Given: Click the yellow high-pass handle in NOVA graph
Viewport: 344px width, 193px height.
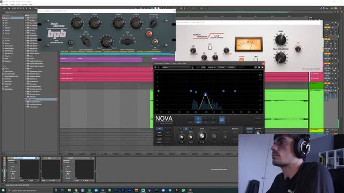Looking at the screenshot, I should tap(159, 91).
